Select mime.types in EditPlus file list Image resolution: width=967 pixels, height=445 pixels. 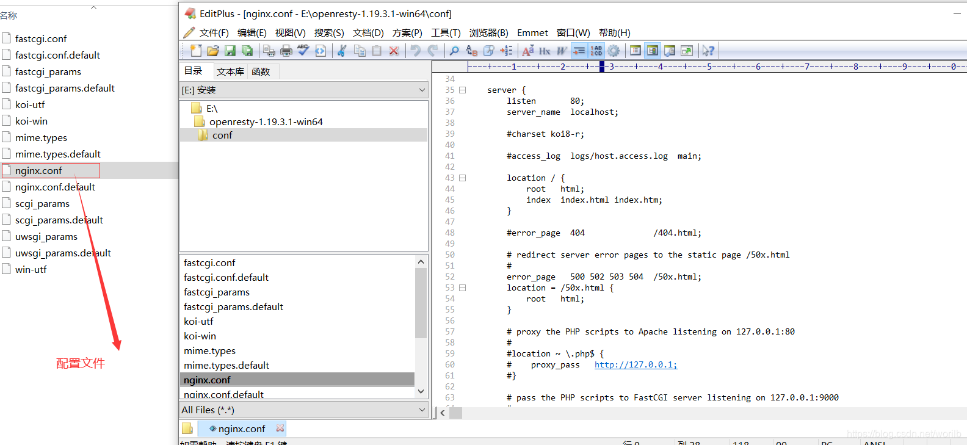coord(209,351)
